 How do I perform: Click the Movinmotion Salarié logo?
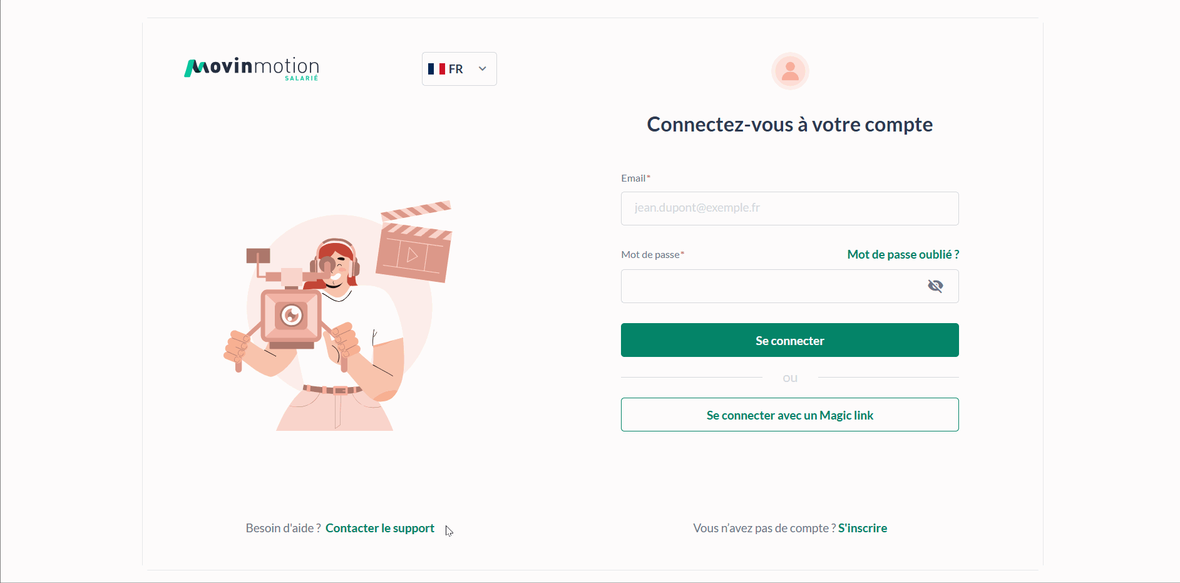(252, 68)
